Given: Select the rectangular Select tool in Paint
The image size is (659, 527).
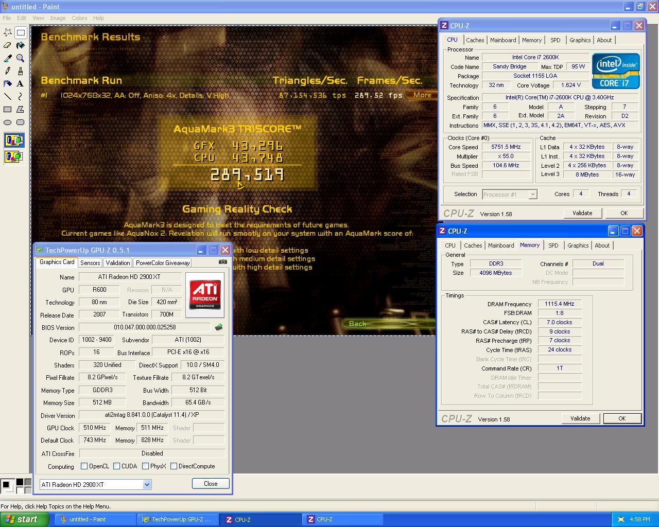Looking at the screenshot, I should click(21, 32).
